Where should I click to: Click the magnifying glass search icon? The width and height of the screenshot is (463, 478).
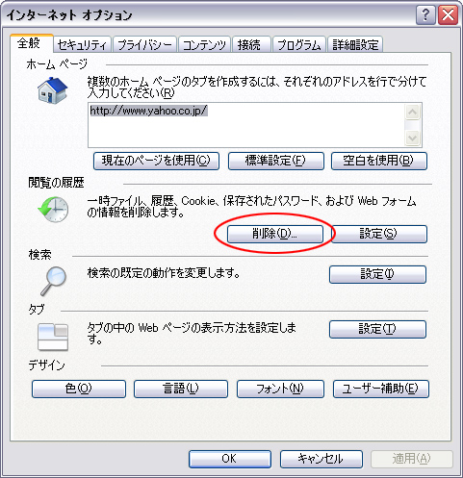pyautogui.click(x=53, y=282)
